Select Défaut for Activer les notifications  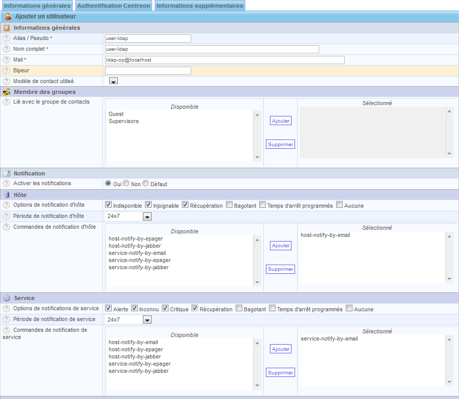tap(145, 184)
